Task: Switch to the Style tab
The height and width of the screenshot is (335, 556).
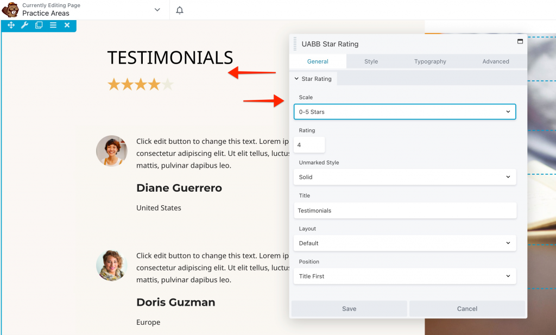Action: pyautogui.click(x=371, y=61)
